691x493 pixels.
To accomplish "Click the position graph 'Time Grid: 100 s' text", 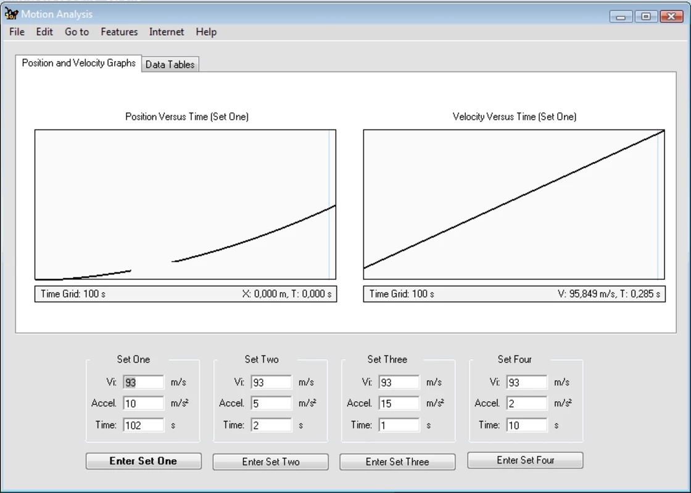I will coord(73,293).
